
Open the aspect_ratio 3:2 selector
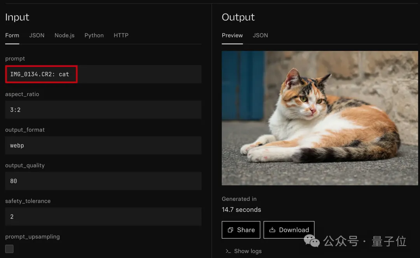[x=103, y=110]
